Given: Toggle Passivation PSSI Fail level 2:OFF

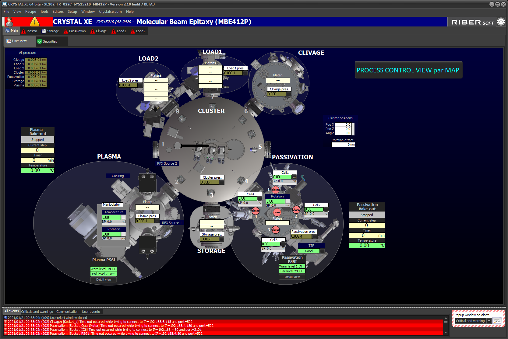Looking at the screenshot, I should tap(292, 271).
